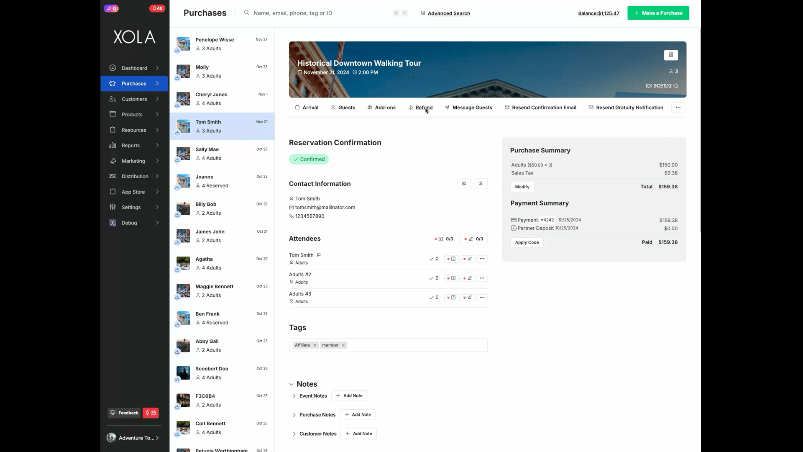Select Penelope Wisse purchase in list
This screenshot has height=452, width=803.
point(222,44)
